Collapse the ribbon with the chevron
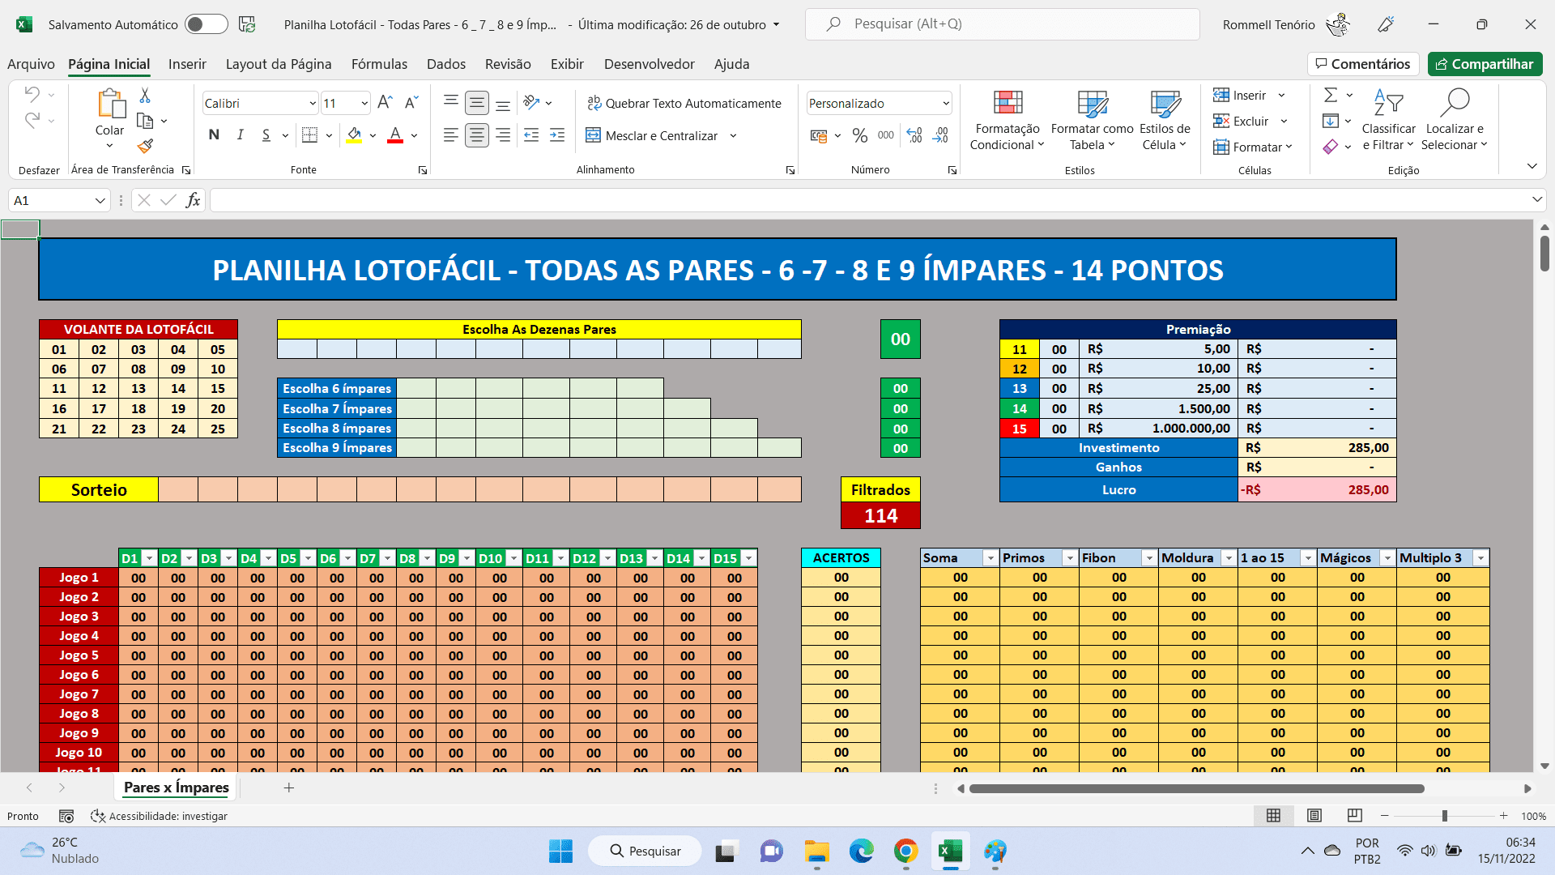Image resolution: width=1555 pixels, height=875 pixels. pos(1532,166)
